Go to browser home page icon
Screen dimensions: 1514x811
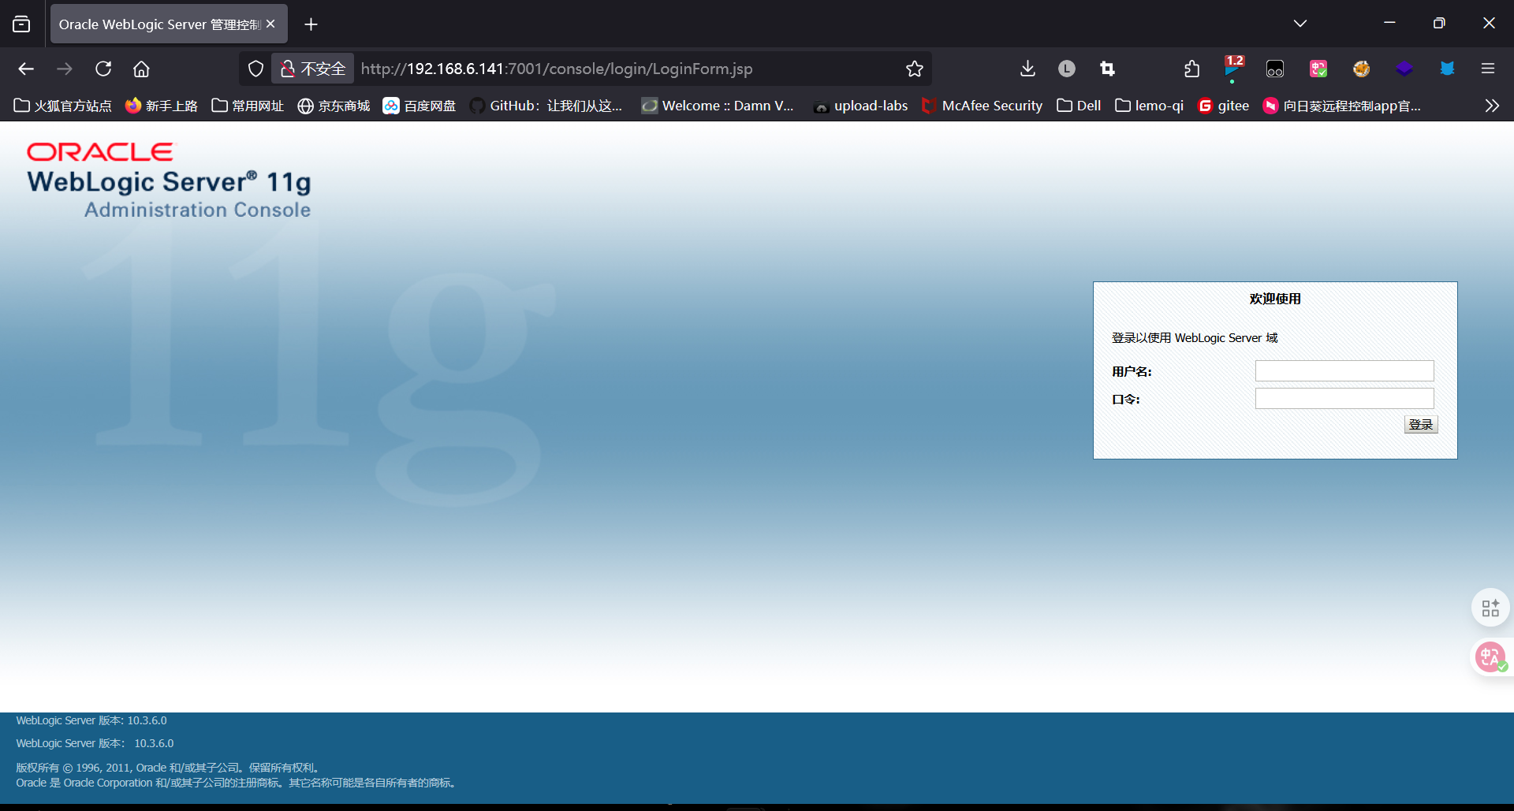(141, 69)
